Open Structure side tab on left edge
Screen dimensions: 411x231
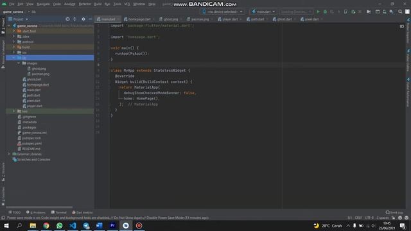coord(3,172)
